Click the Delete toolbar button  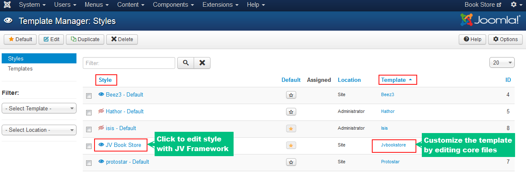122,39
